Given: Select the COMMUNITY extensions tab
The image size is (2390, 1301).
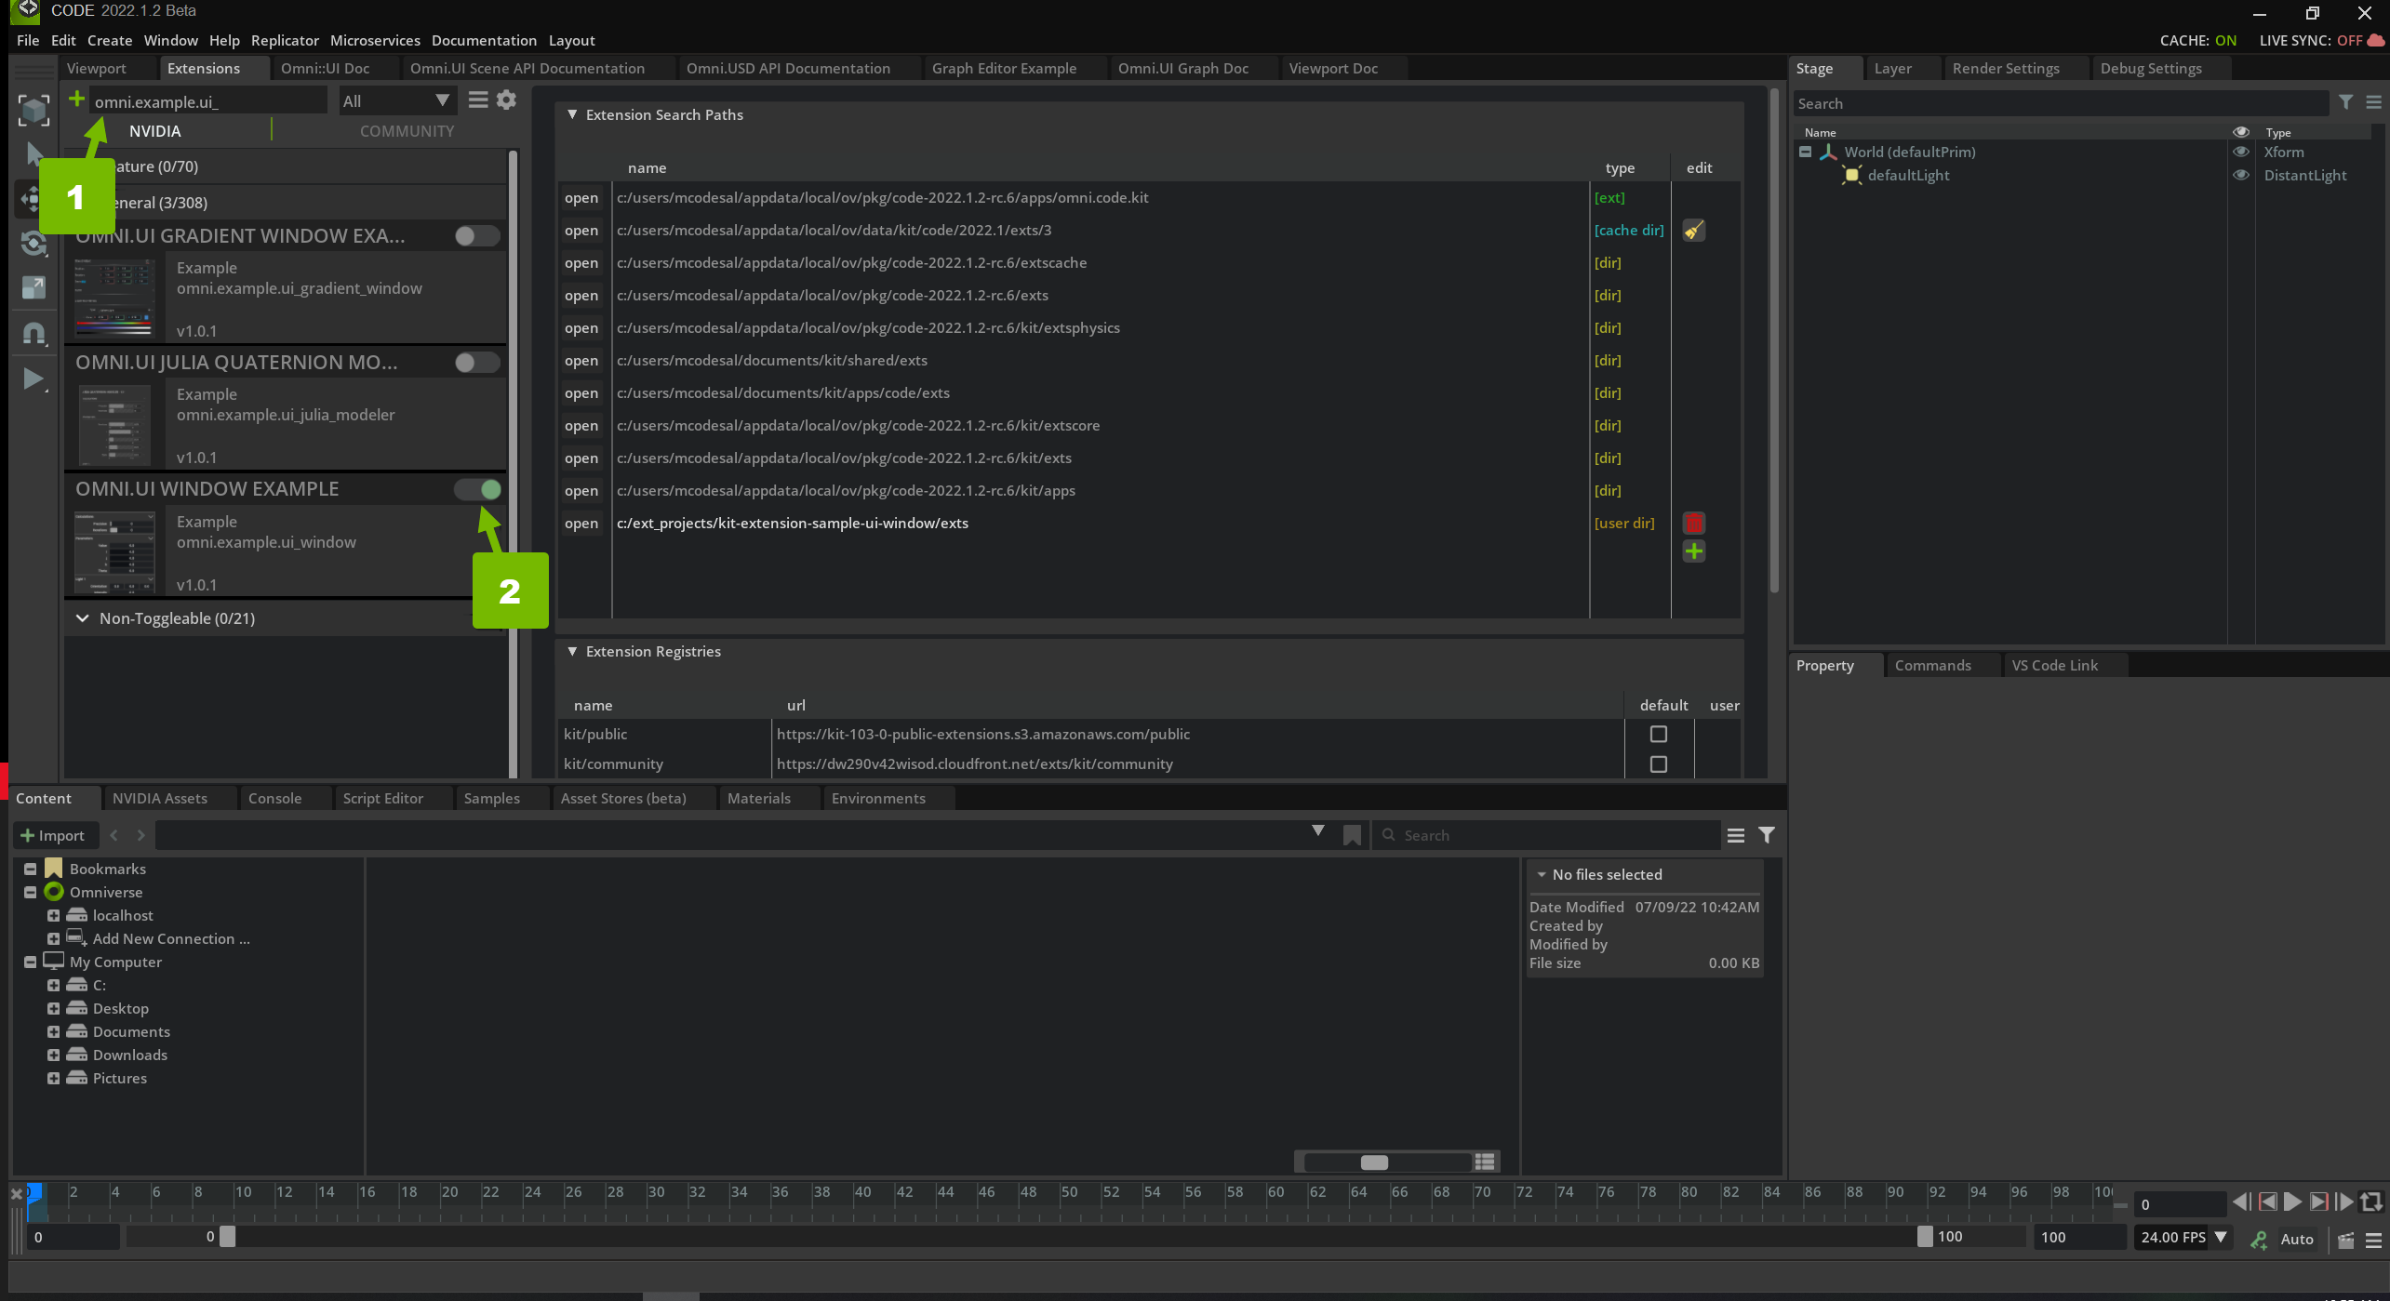Looking at the screenshot, I should click(x=407, y=131).
